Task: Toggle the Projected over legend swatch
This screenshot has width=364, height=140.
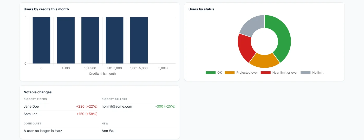Action: click(230, 73)
